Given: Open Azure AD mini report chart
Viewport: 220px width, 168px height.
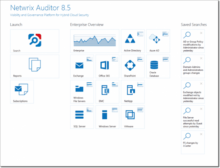Looking at the screenshot, I should (x=166, y=34).
